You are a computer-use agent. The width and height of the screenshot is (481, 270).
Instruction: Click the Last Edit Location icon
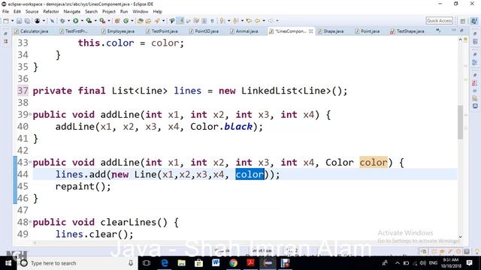tap(249, 21)
